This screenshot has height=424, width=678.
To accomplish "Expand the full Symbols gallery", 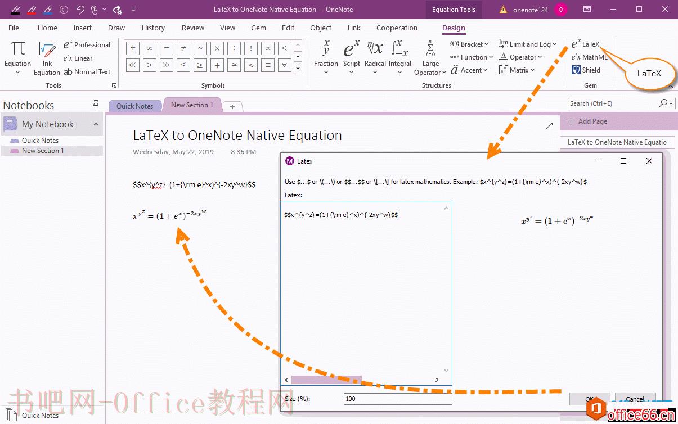I will (298, 67).
